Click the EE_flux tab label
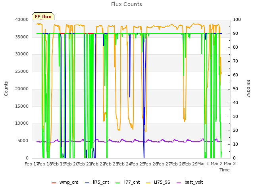 (x=43, y=17)
